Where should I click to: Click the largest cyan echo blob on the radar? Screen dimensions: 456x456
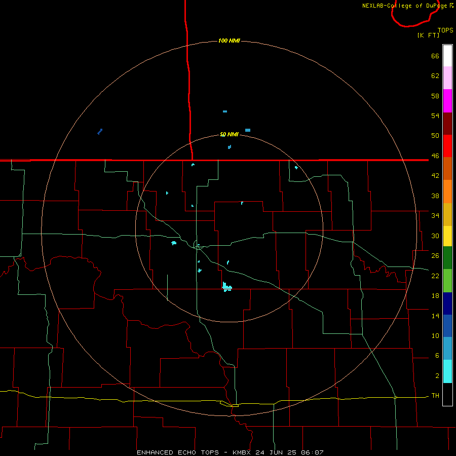pos(227,287)
